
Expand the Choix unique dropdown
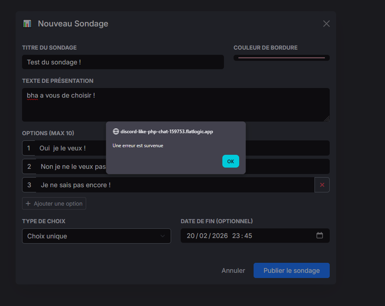pyautogui.click(x=96, y=236)
